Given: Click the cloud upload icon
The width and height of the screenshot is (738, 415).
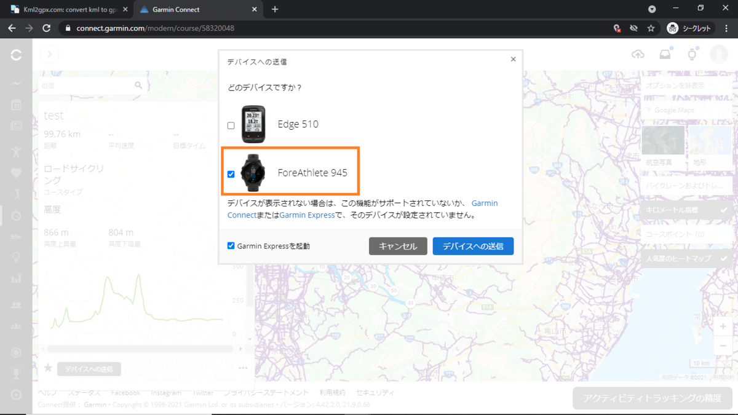Looking at the screenshot, I should tap(638, 54).
